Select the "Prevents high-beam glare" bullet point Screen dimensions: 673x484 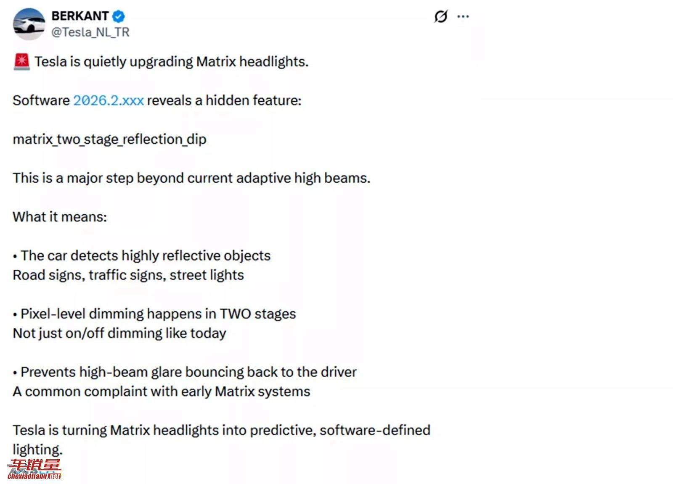click(188, 372)
